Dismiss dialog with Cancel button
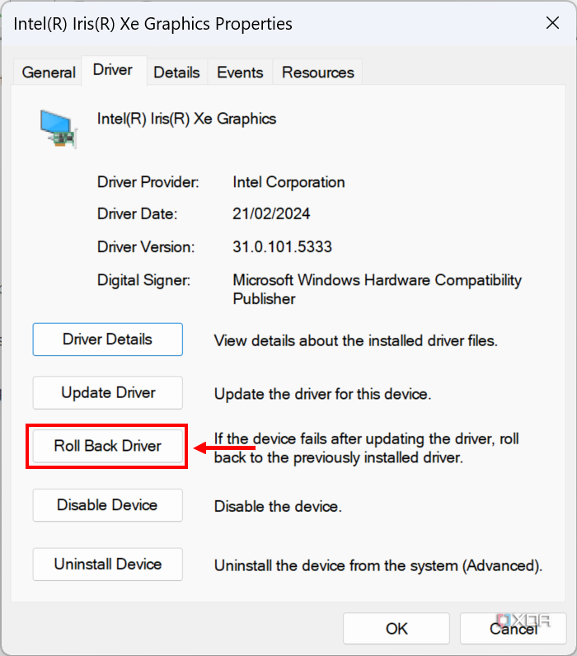The width and height of the screenshot is (577, 656). coord(513,628)
